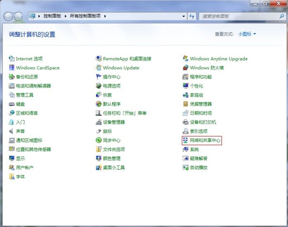The image size is (288, 227).
Task: Open the 凭据管理器 vault icon
Action: click(186, 104)
